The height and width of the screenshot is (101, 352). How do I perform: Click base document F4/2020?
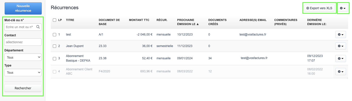[104, 71]
